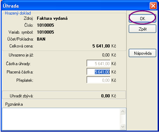Click the 'Faktura vydaná' source value
Screen dimensions: 159x132
pos(52,18)
